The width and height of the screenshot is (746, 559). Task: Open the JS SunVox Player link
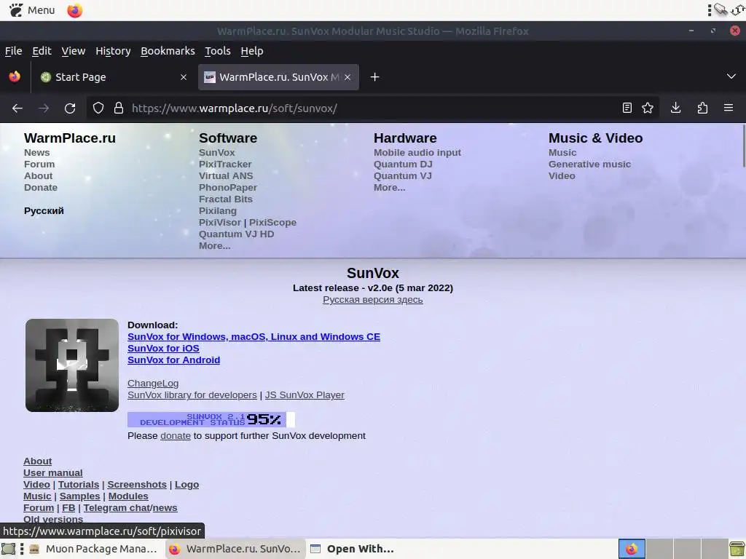[x=305, y=395]
